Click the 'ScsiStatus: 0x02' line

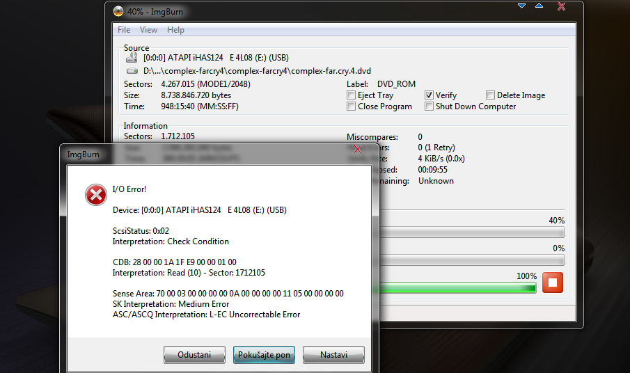tap(141, 231)
